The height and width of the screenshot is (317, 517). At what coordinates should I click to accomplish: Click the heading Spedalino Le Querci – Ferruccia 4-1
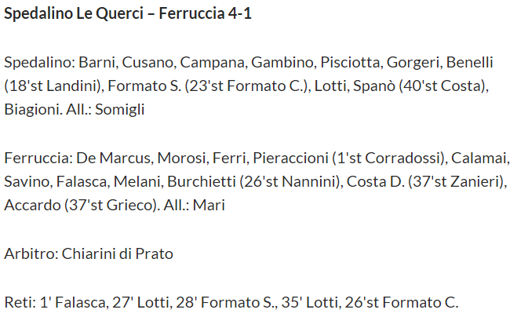point(128,14)
